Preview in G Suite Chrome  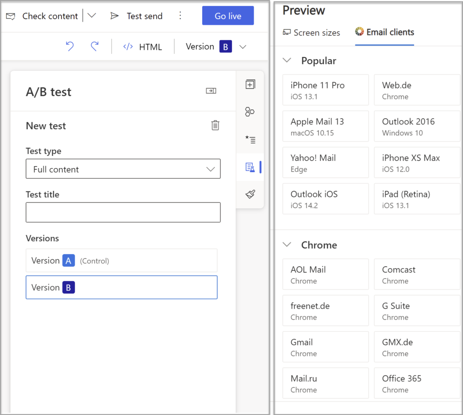417,311
